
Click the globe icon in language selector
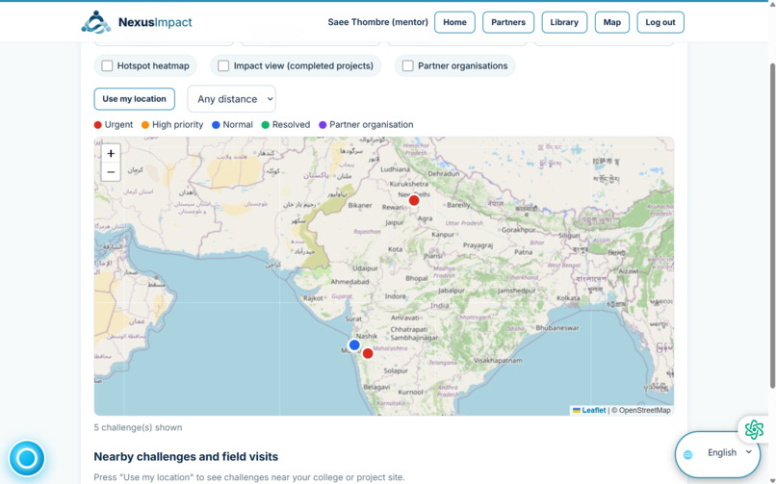coord(688,455)
